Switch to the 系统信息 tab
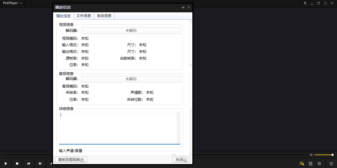This screenshot has height=168, width=337. click(x=104, y=16)
